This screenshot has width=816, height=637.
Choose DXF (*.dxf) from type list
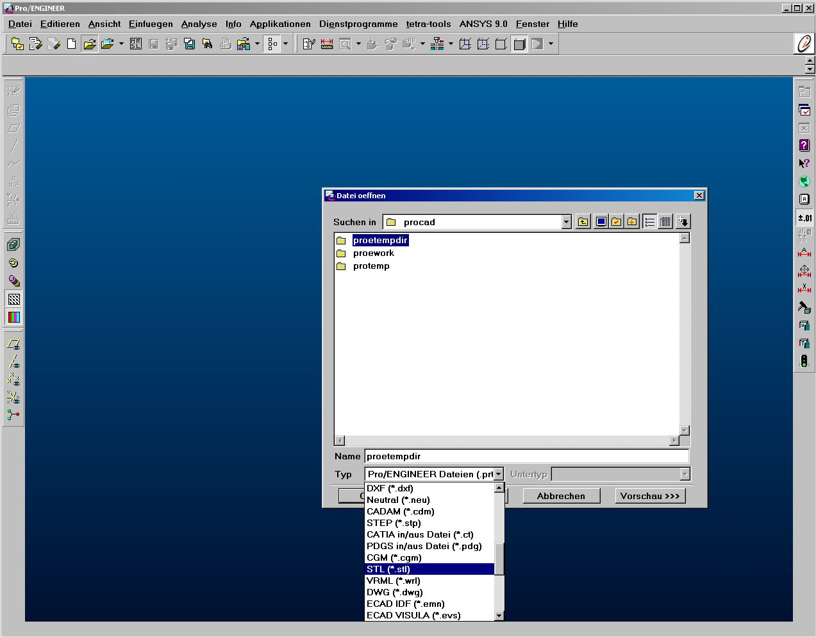pos(429,488)
